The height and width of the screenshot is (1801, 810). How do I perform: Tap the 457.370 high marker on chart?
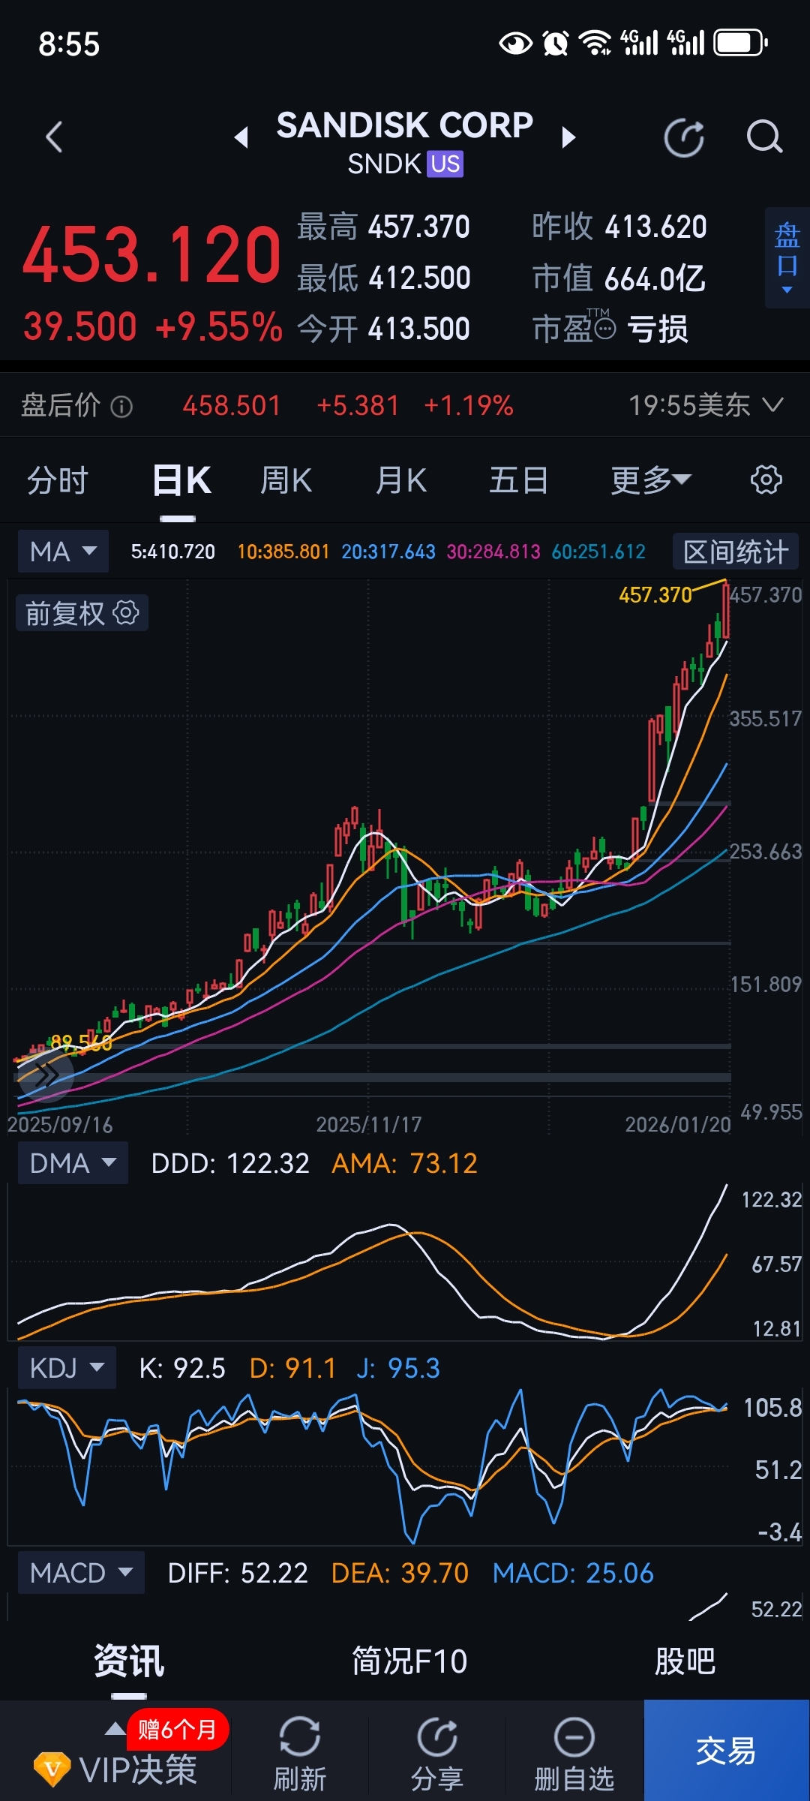[x=655, y=595]
